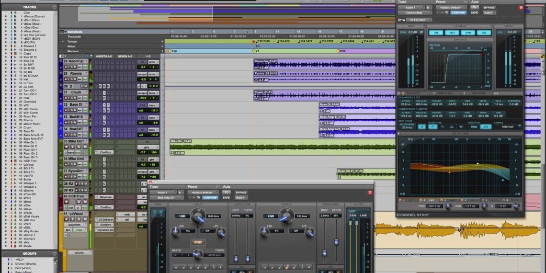Toggle the DYN module in FX Chain

(x=467, y=33)
